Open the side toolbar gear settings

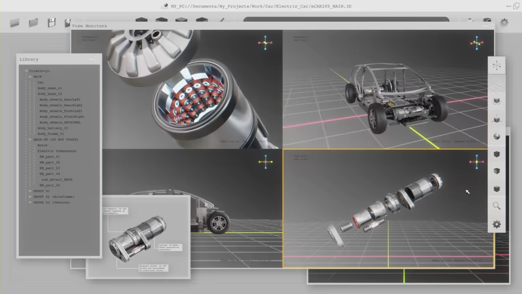point(497,224)
